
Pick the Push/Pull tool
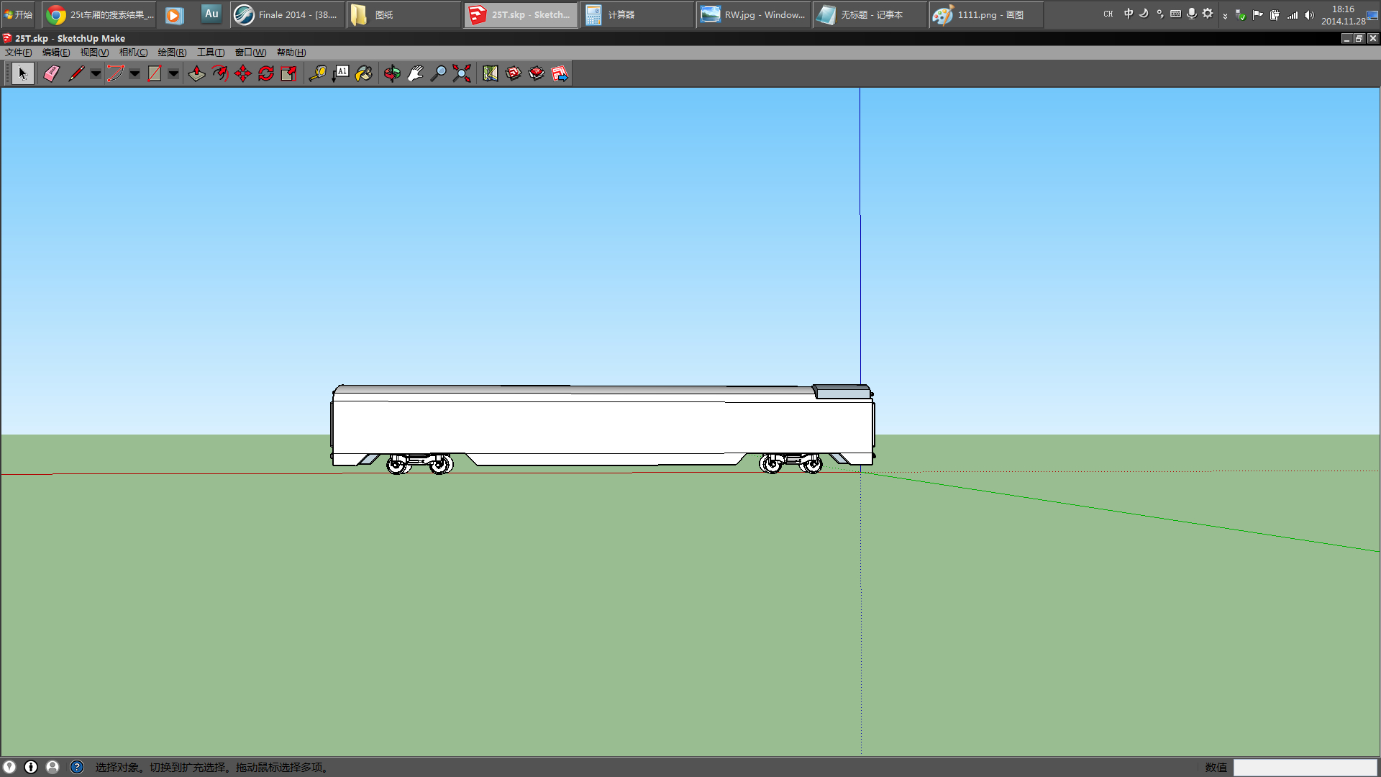click(x=196, y=73)
